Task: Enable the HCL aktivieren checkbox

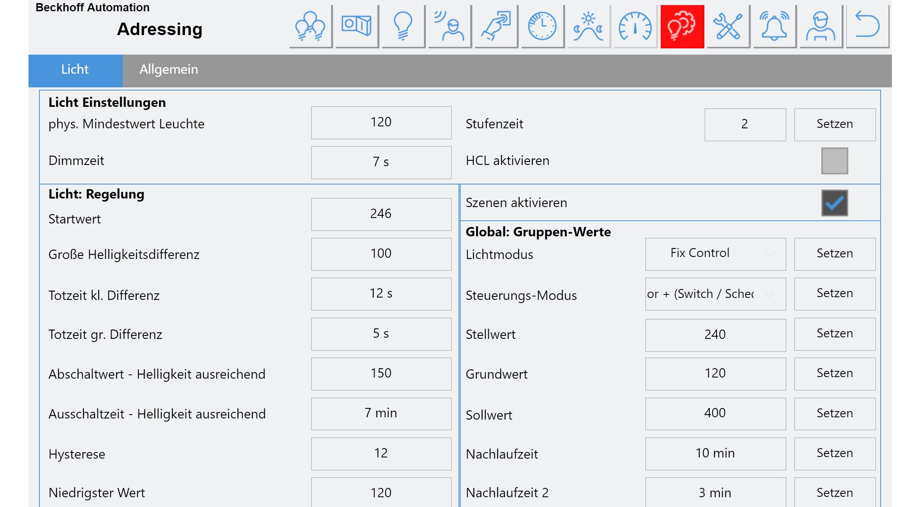Action: (x=835, y=161)
